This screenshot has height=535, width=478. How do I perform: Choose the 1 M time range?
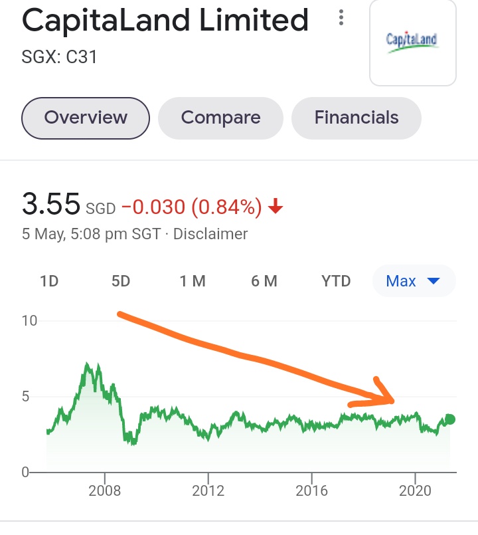[193, 281]
